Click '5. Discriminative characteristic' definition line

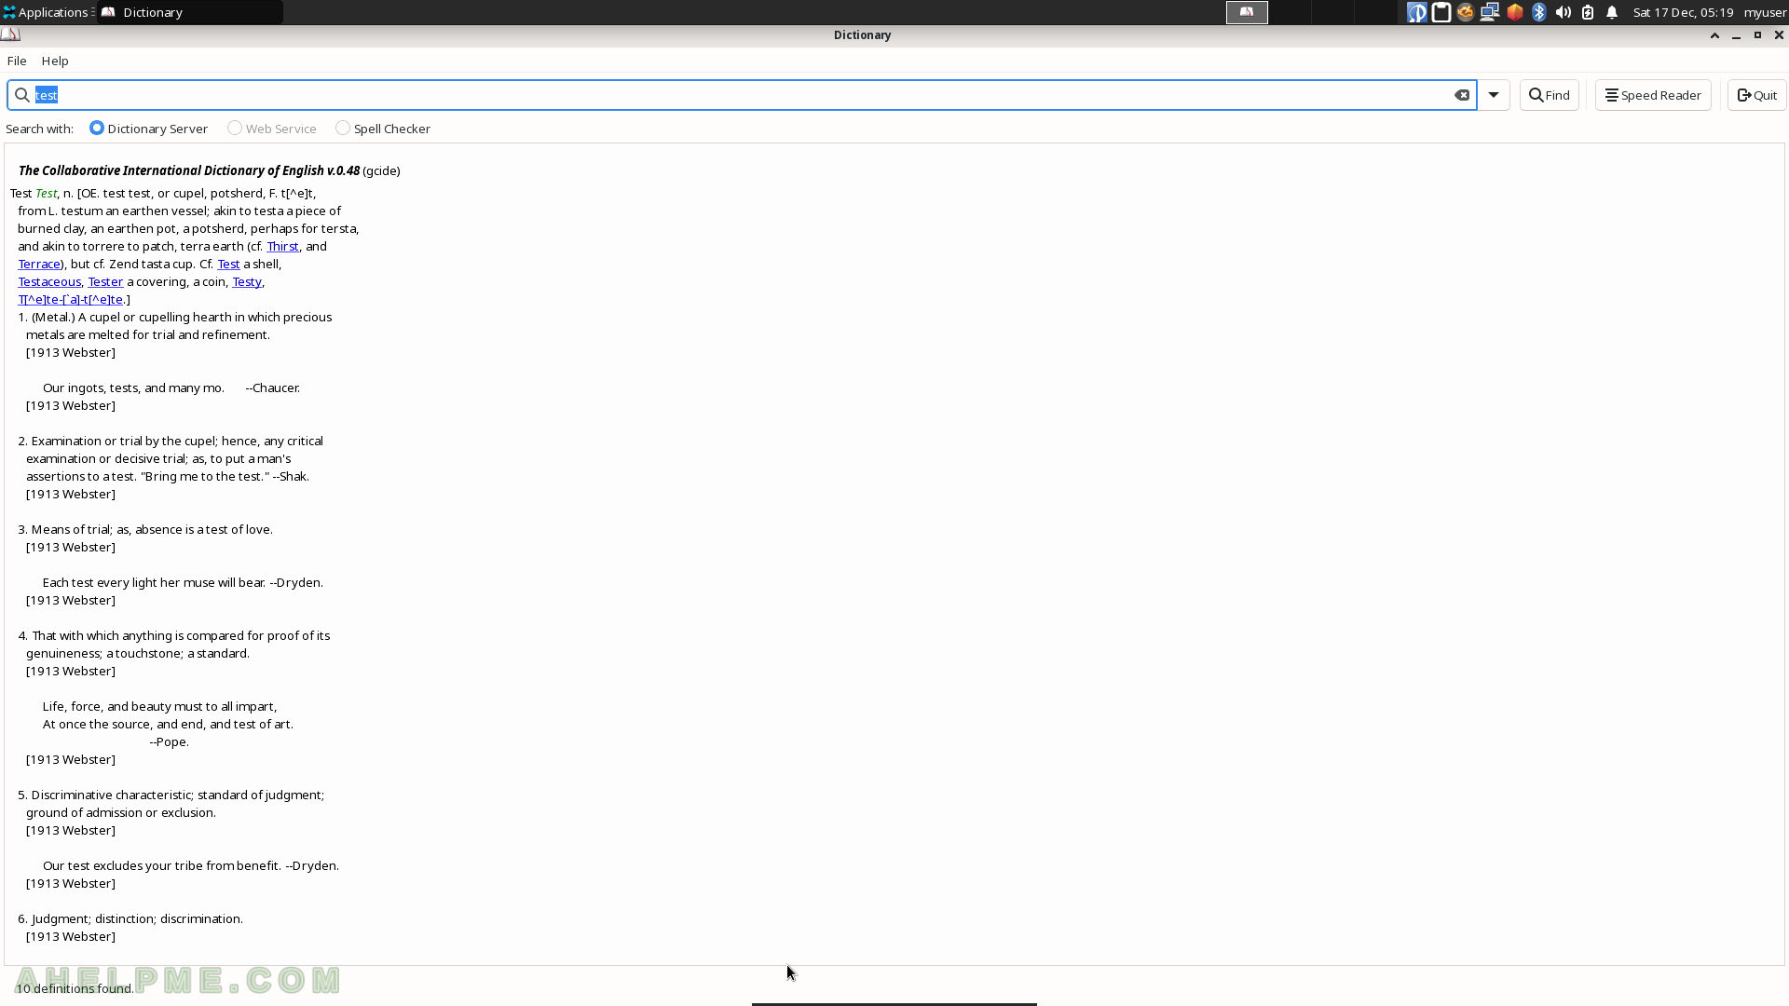point(171,795)
